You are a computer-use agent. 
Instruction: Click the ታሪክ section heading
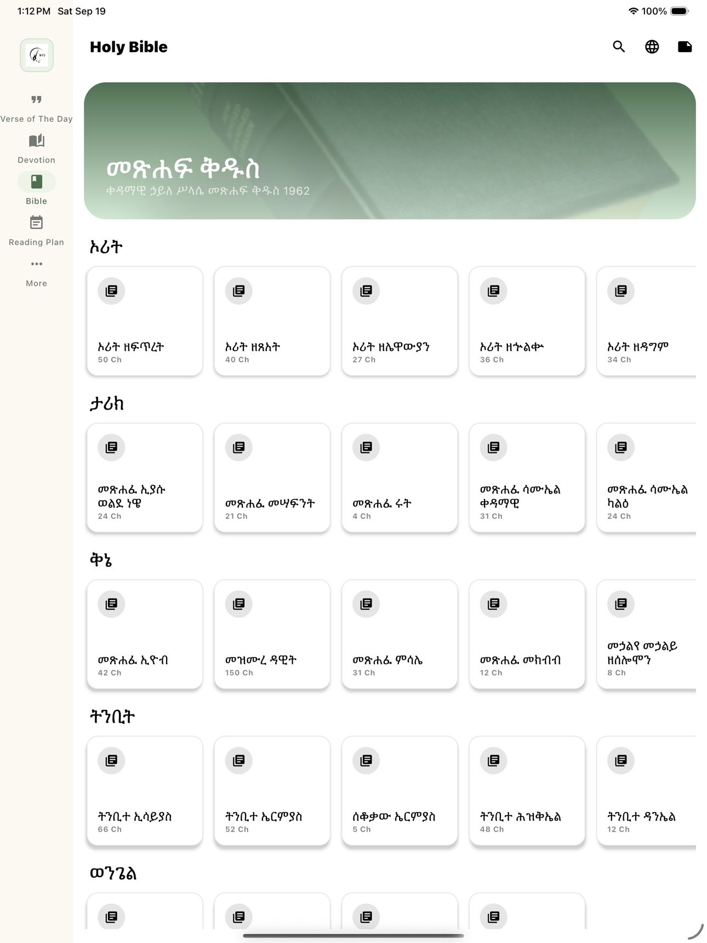point(107,404)
